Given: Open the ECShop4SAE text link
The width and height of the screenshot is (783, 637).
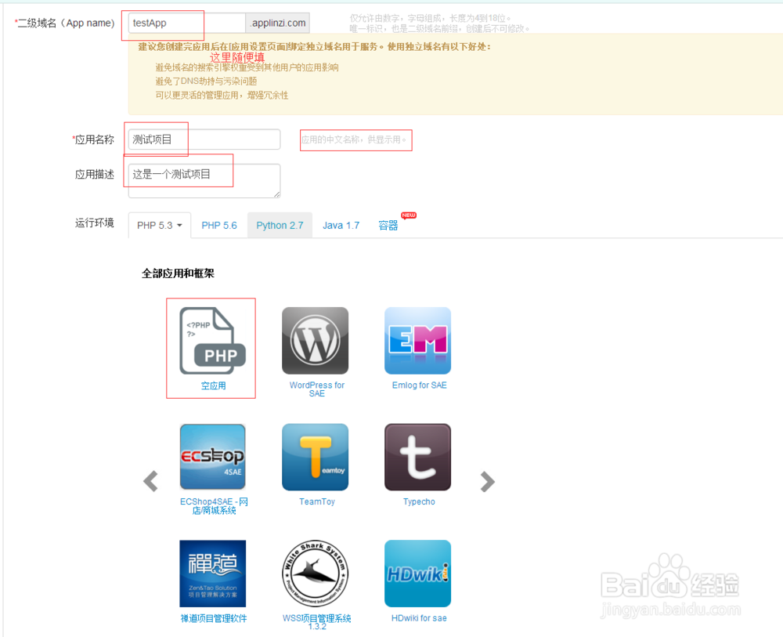Looking at the screenshot, I should (214, 505).
